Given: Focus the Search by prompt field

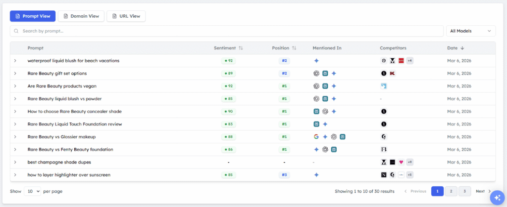Looking at the screenshot, I should [x=227, y=31].
